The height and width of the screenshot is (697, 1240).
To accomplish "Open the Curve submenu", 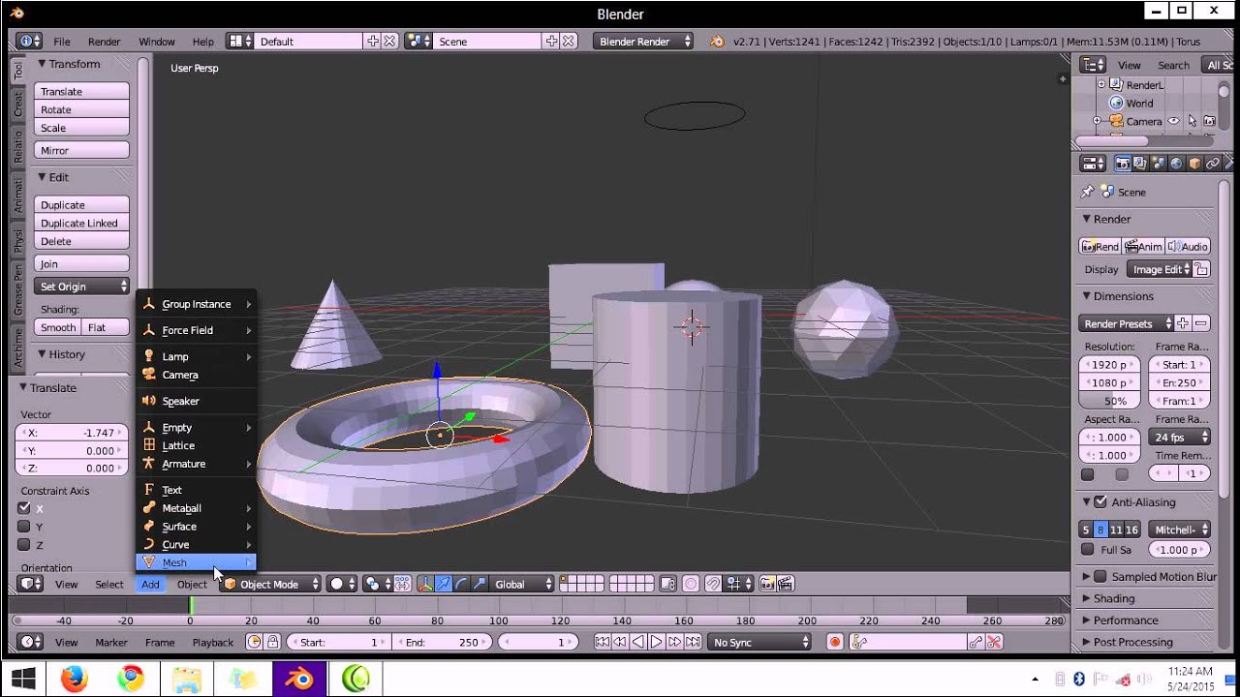I will tap(195, 544).
